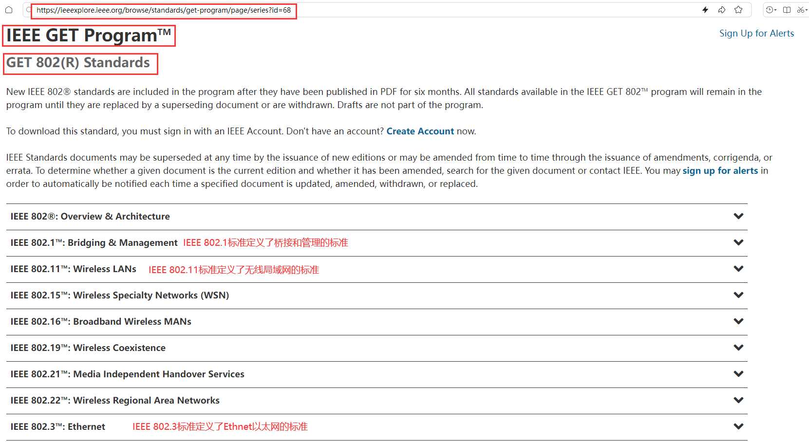Image resolution: width=809 pixels, height=442 pixels.
Task: Expand IEEE 802.22 Wireless Regional Area chevron
Action: tap(738, 400)
